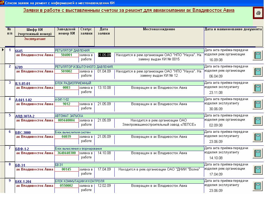The image size is (265, 200).
Task: Open the БВ-Э1 cipher link
Action: tap(20, 165)
